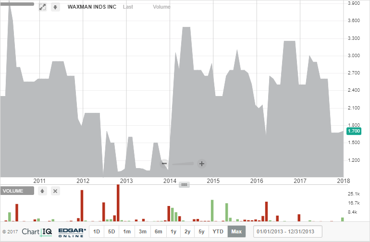
Task: Click the 2014 axis label
Action: [x=170, y=181]
